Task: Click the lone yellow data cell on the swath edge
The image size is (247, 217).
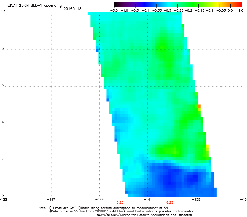Action: click(207, 146)
